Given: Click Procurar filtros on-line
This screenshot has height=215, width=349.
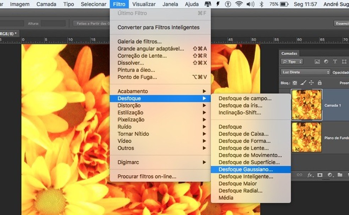Looking at the screenshot, I should coord(160,176).
